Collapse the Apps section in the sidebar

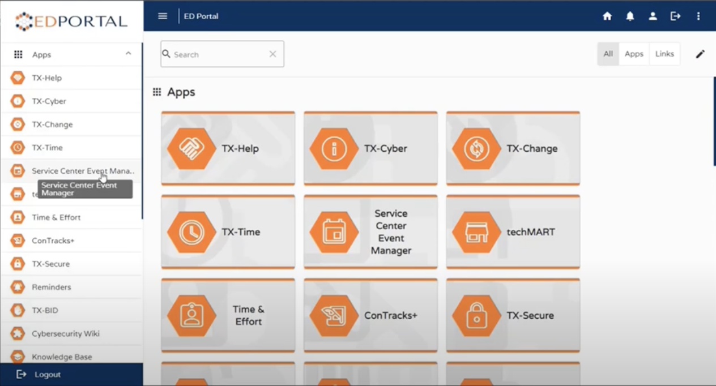pos(128,54)
